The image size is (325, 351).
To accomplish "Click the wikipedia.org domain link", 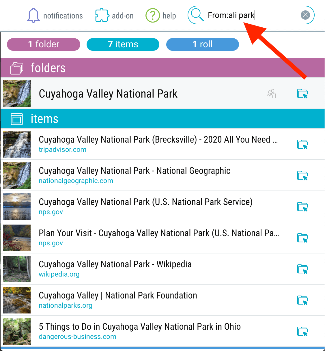I will 59,275.
